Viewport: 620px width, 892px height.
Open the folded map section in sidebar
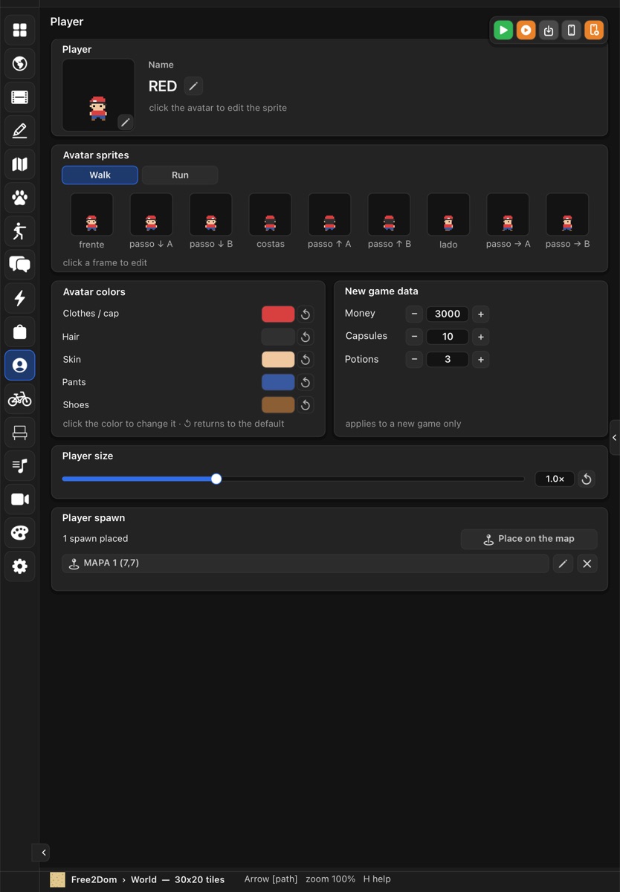point(20,164)
